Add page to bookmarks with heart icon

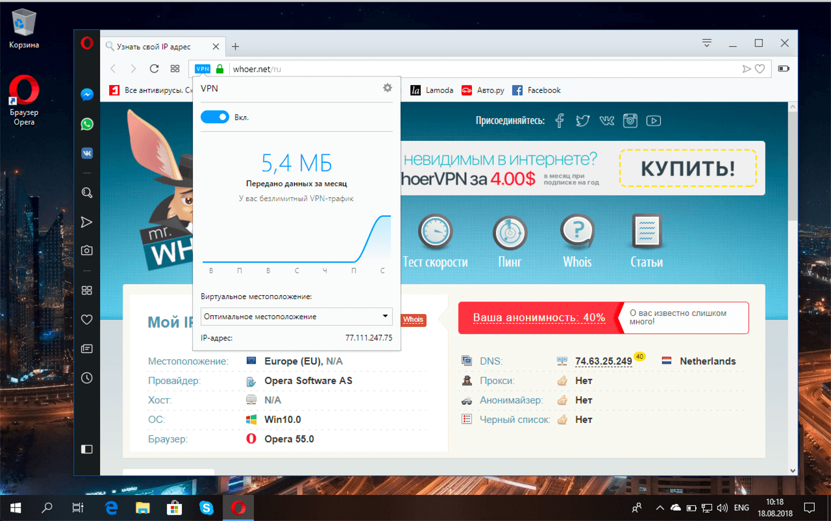(x=760, y=69)
